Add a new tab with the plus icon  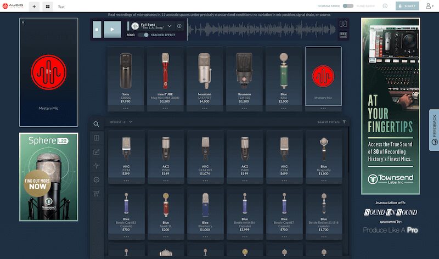click(x=34, y=7)
